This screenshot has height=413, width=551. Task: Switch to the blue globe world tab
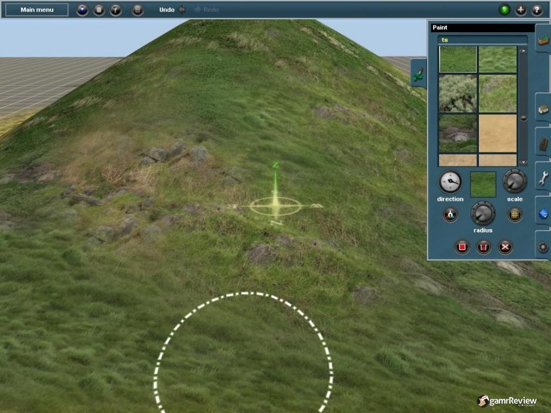click(543, 213)
